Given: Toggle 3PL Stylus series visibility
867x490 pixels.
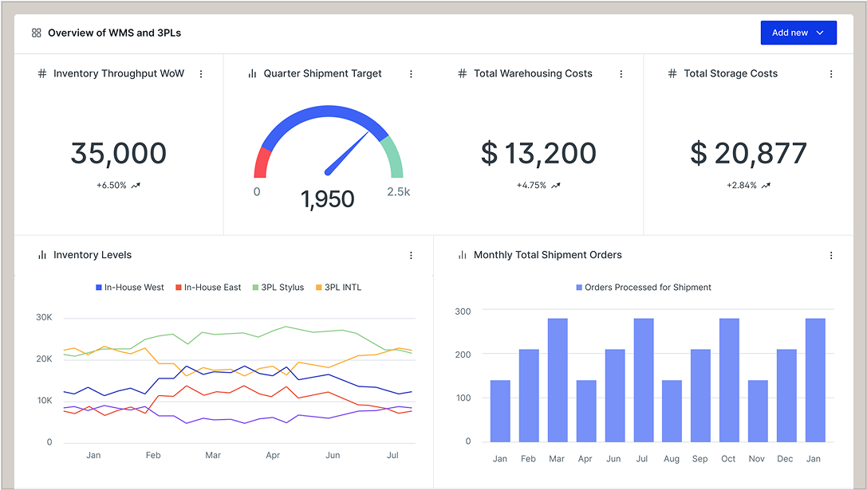Looking at the screenshot, I should tap(278, 288).
